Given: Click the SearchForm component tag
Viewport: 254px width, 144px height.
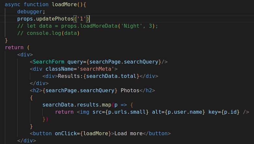Looking at the screenshot, I should click(48, 62).
